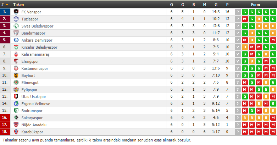Click Elazığspor's 7:7 goal difference cell

tap(216, 61)
